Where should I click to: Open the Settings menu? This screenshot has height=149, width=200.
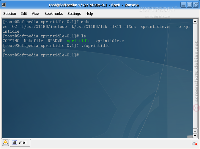coord(74,13)
